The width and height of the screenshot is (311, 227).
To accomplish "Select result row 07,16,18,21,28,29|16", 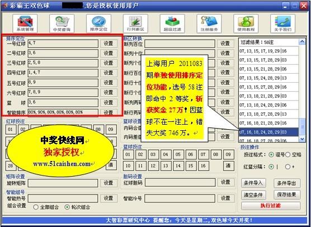I will pos(268,123).
